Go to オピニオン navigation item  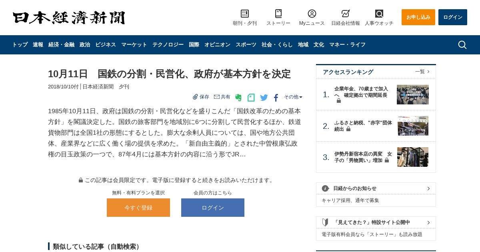(x=217, y=45)
